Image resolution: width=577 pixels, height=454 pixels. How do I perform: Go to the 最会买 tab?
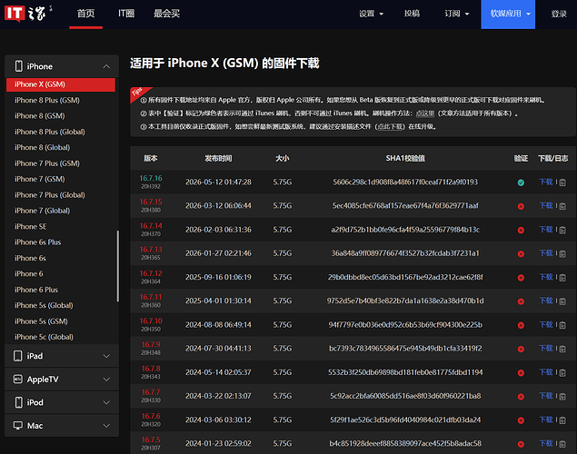click(166, 14)
